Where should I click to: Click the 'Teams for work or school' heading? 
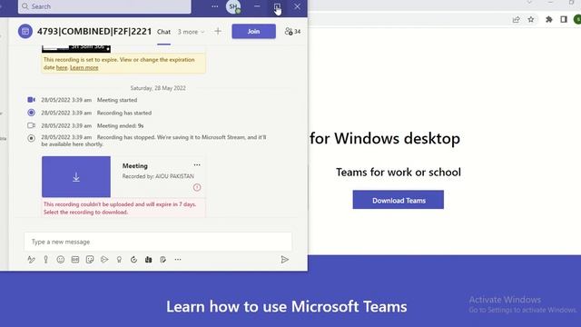399,172
